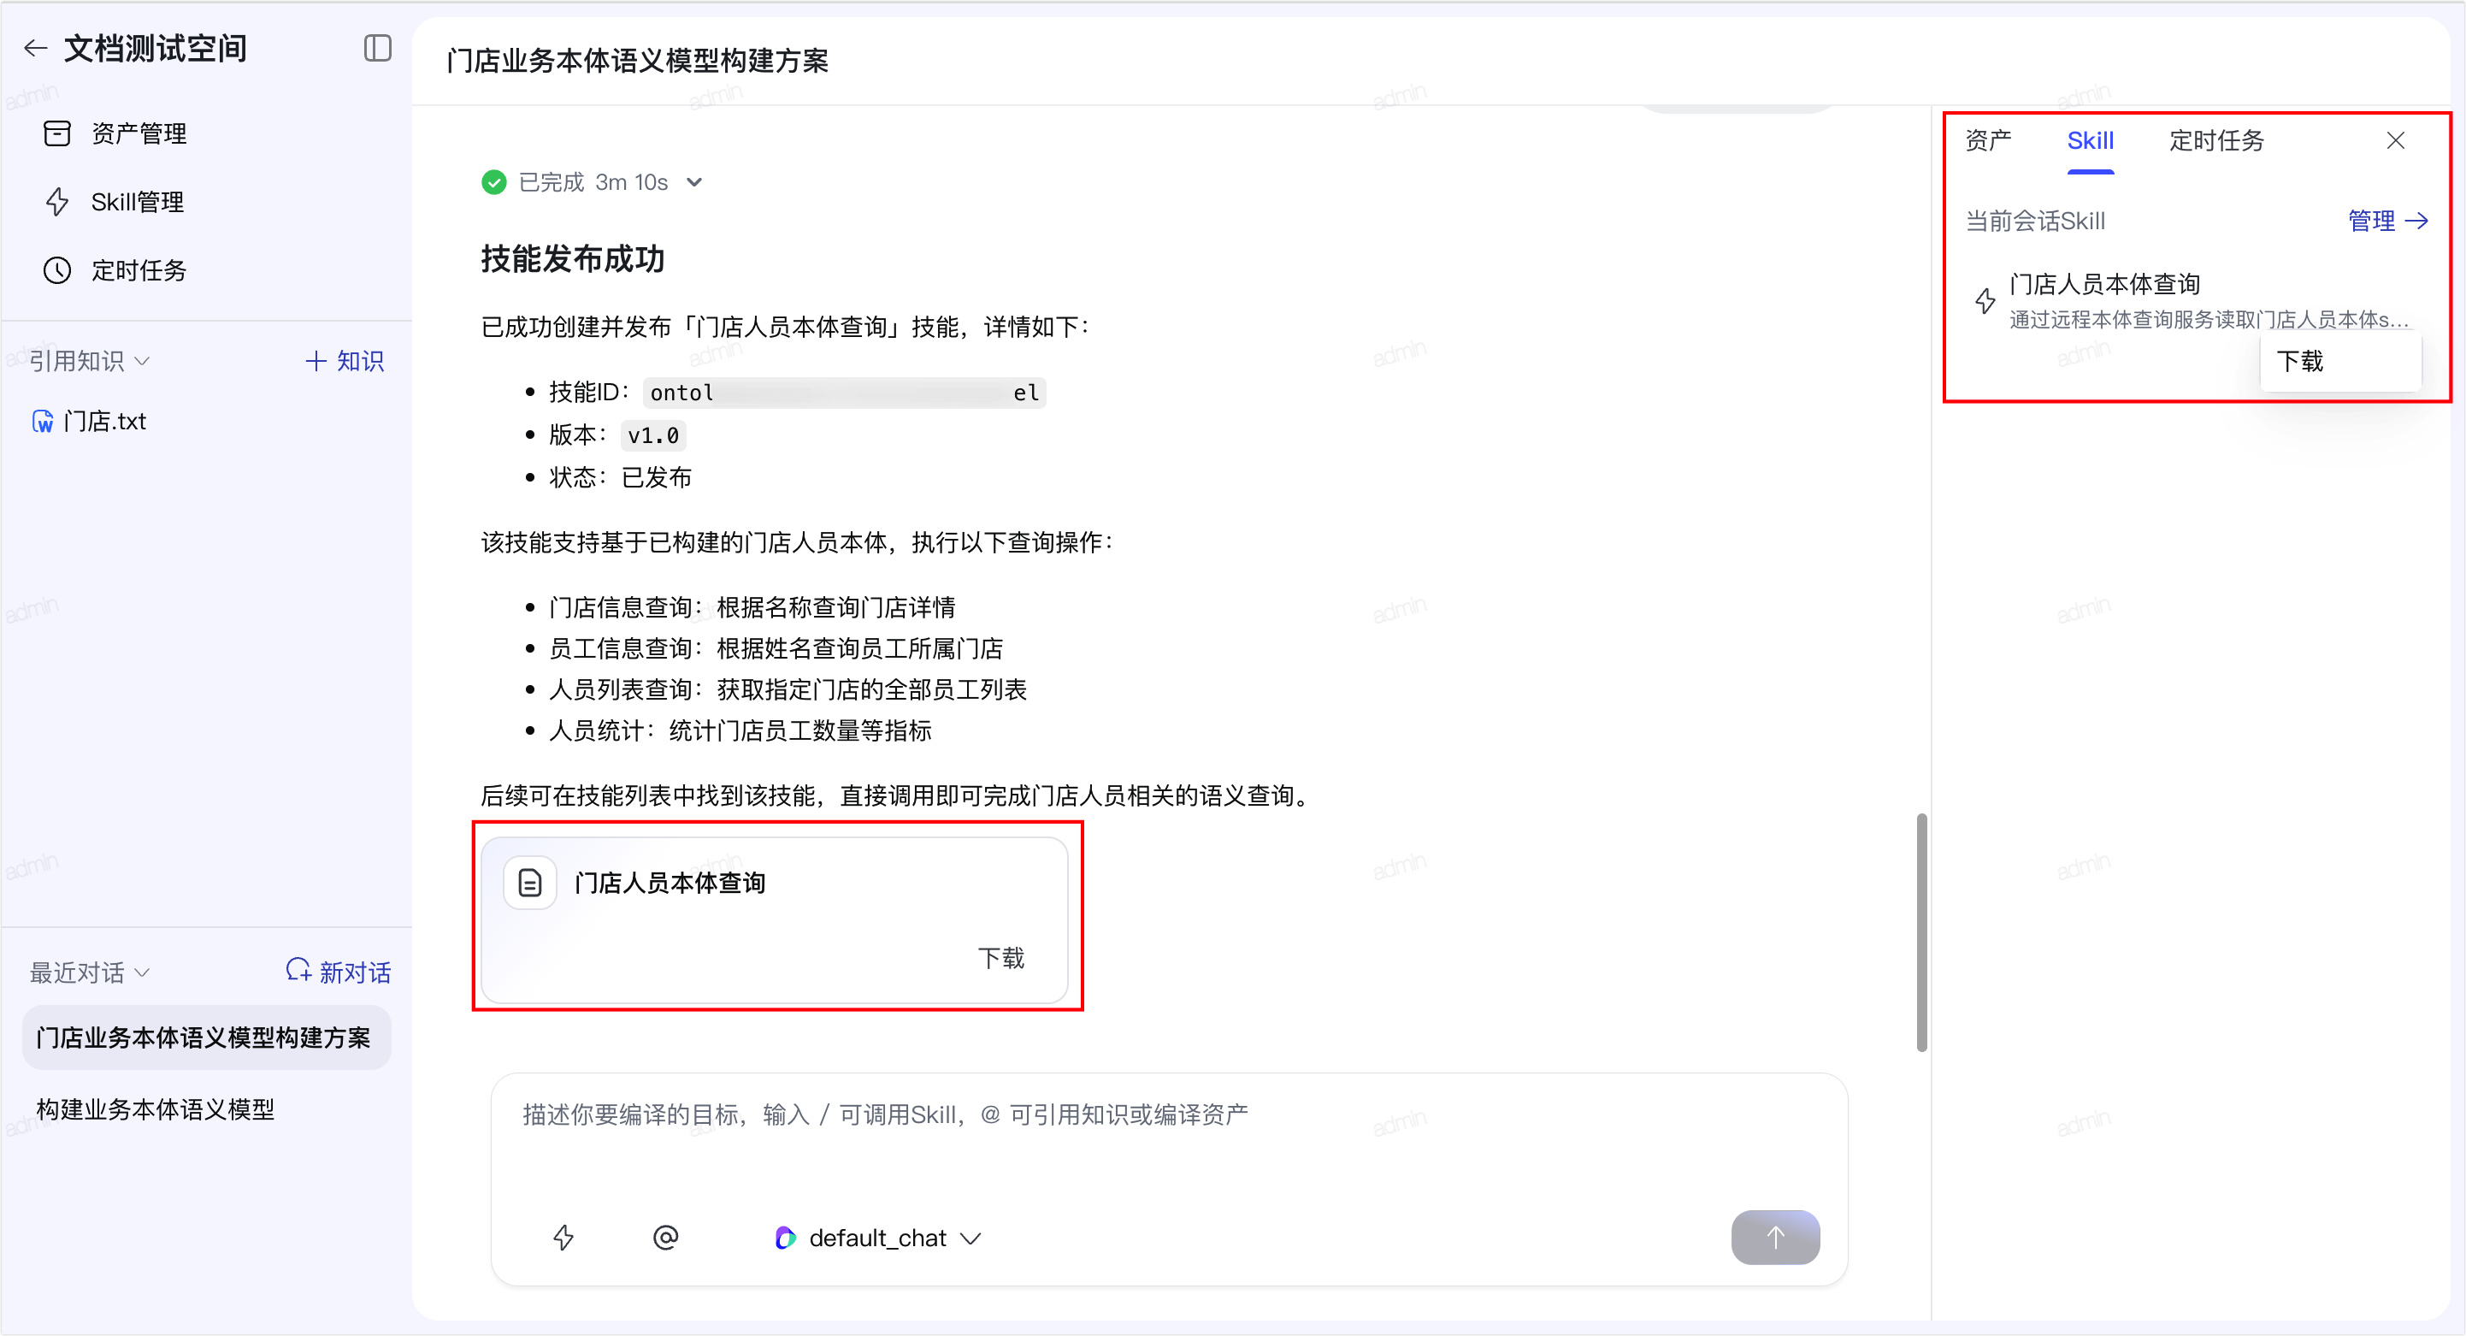This screenshot has height=1336, width=2466.
Task: Click the Skill管理 lightning icon
Action: 57,202
